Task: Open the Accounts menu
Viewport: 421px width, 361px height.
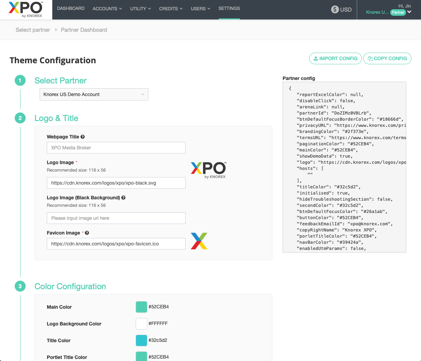Action: 107,9
